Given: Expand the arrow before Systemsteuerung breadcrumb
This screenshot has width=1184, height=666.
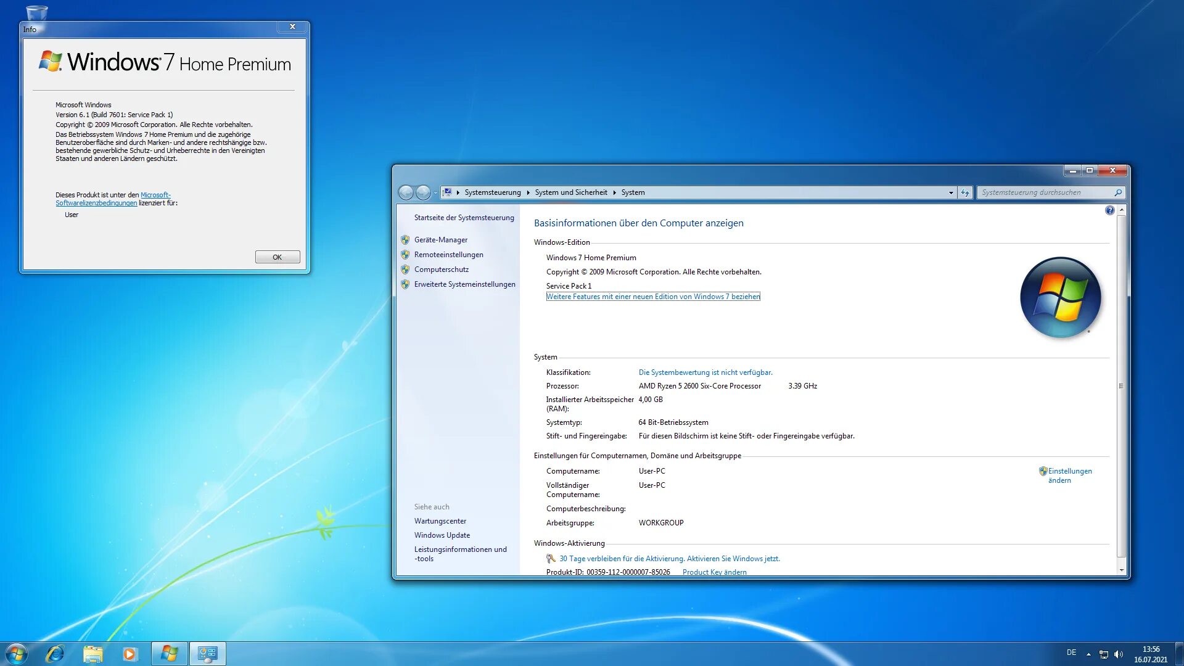Looking at the screenshot, I should pos(458,192).
